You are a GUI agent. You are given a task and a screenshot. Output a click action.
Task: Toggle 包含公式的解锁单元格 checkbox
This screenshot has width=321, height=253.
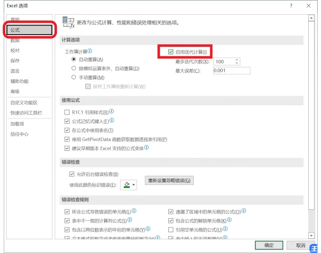pos(171,221)
